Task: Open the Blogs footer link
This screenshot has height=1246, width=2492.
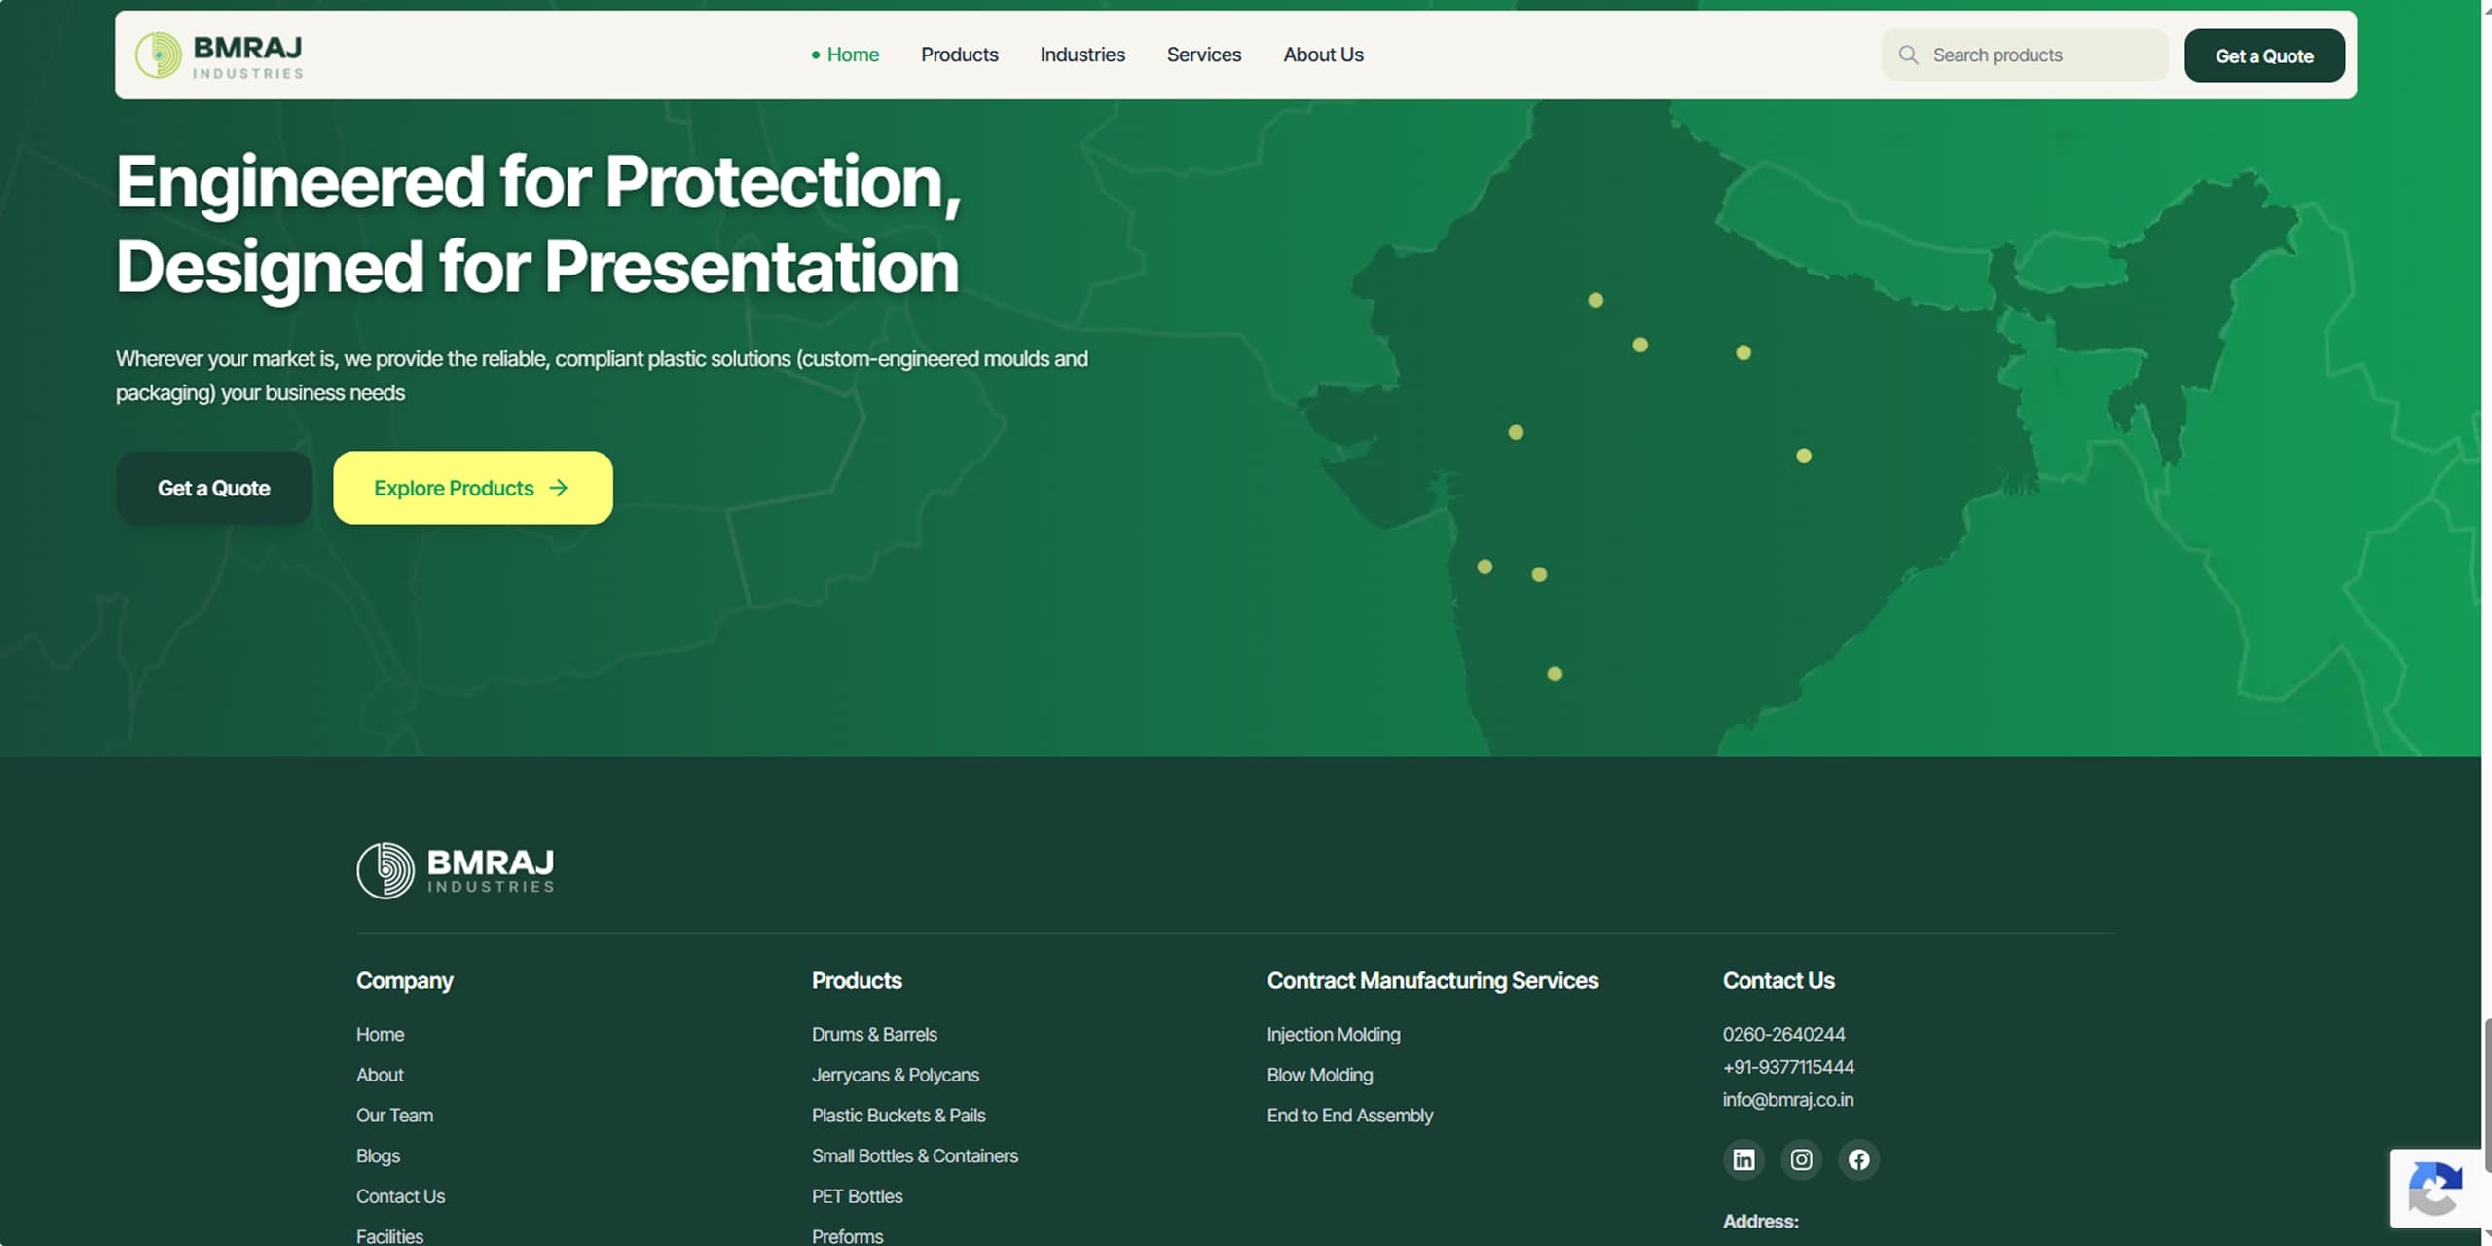Action: click(x=378, y=1156)
